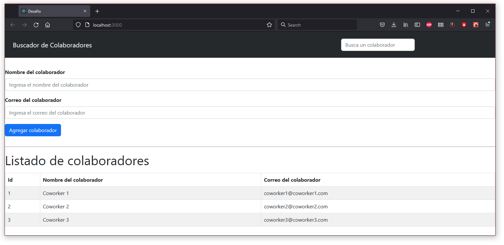Viewport: 504px width, 245px height.
Task: Open the fence-pattern extension icon
Action: click(x=440, y=24)
